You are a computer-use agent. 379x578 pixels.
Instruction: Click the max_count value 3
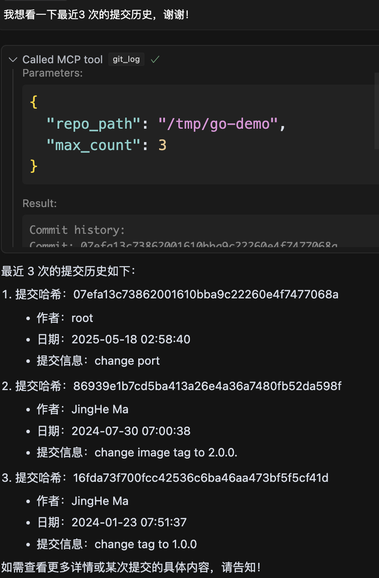(162, 145)
